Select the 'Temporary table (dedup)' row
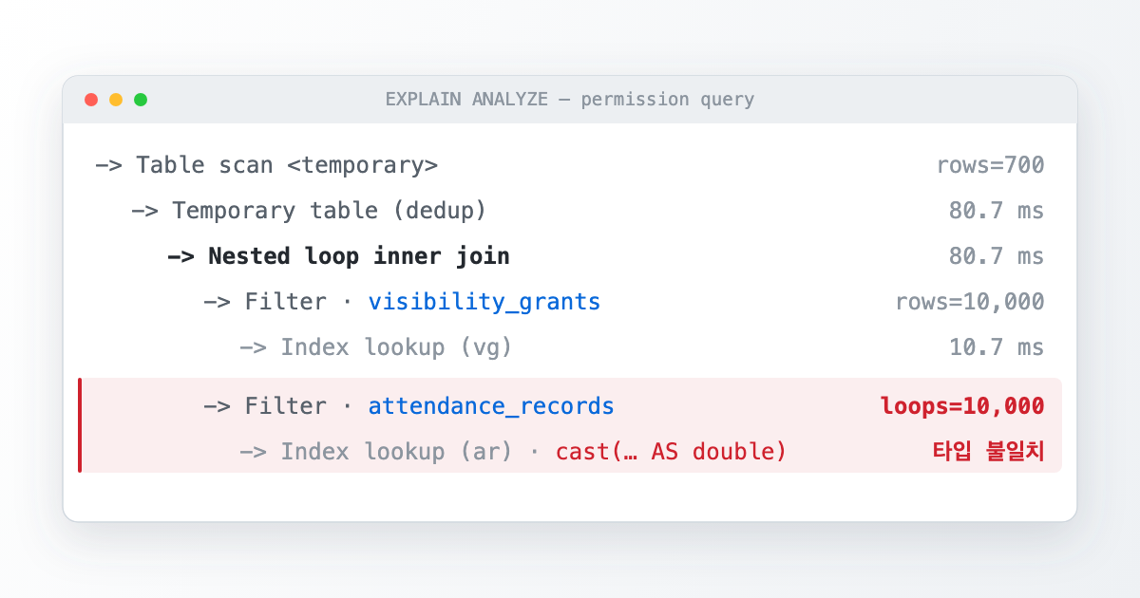 570,211
